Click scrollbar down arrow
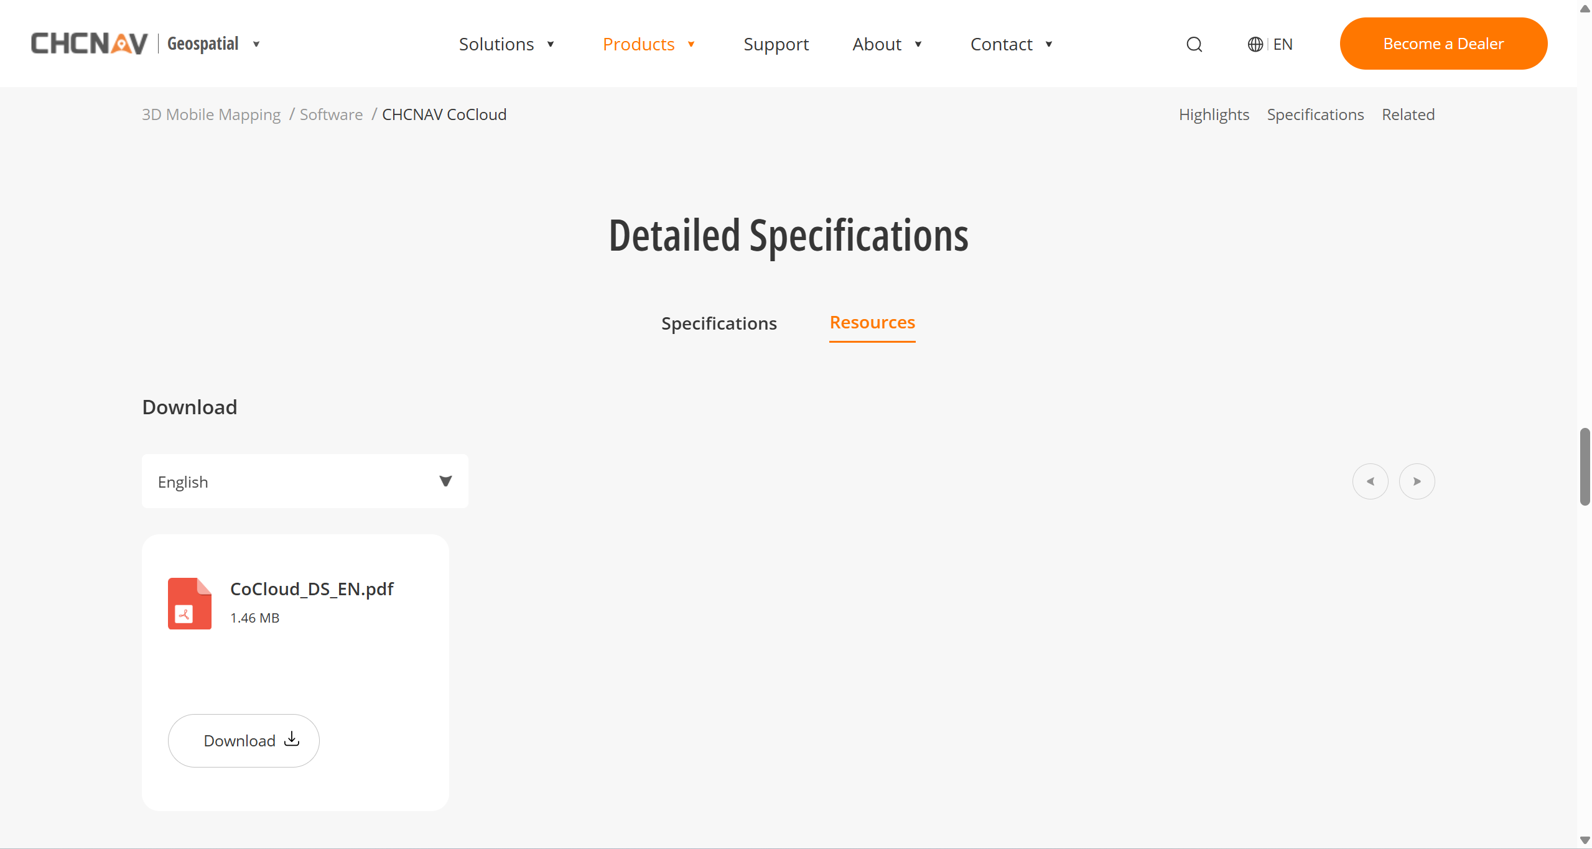 click(1585, 840)
